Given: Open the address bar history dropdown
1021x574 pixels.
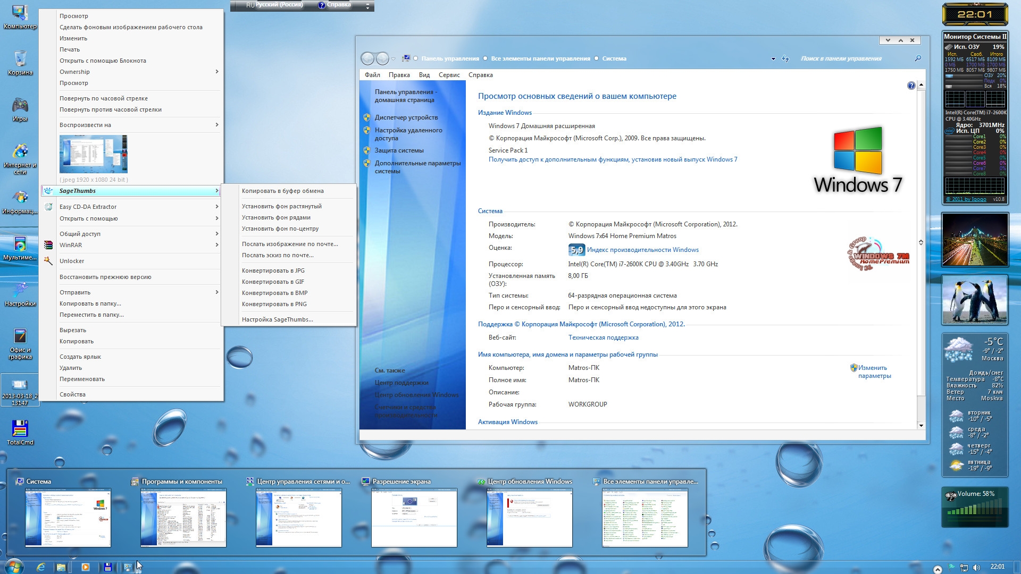Looking at the screenshot, I should pyautogui.click(x=773, y=59).
